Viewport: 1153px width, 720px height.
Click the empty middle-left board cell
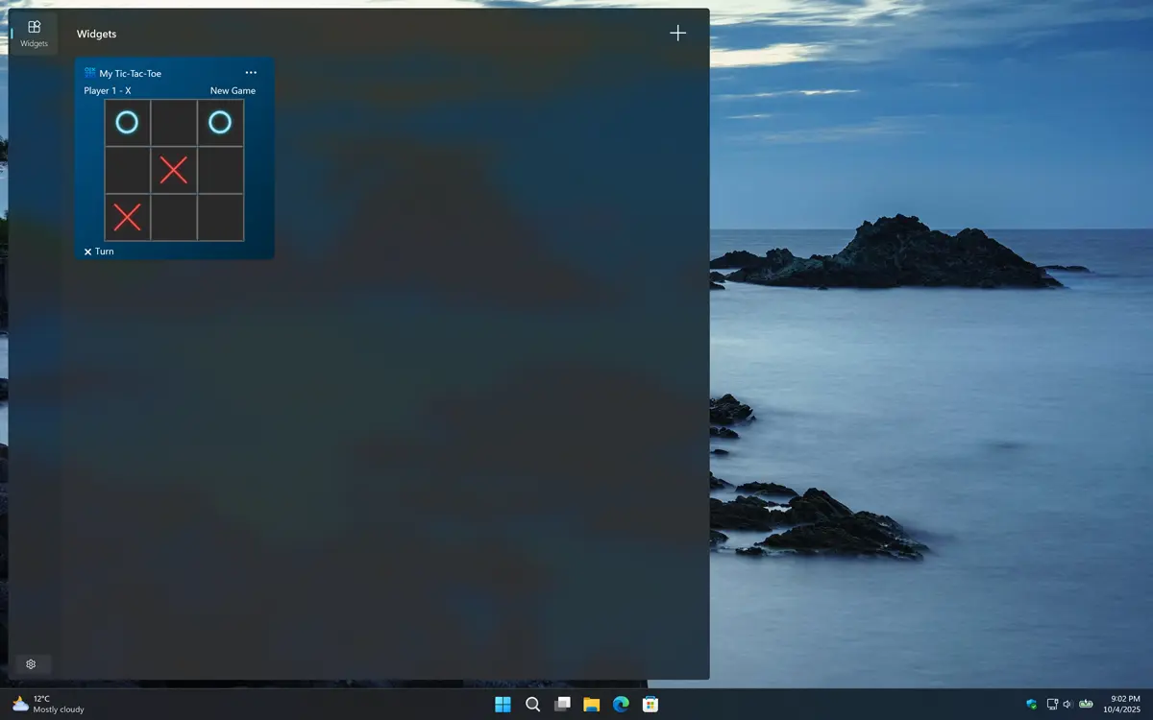click(128, 170)
